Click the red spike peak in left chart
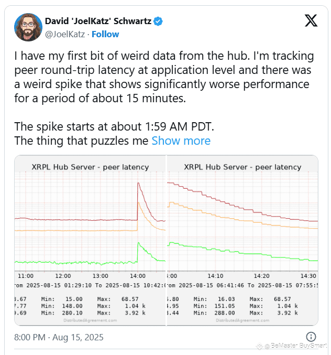The image size is (331, 355). pos(138,183)
